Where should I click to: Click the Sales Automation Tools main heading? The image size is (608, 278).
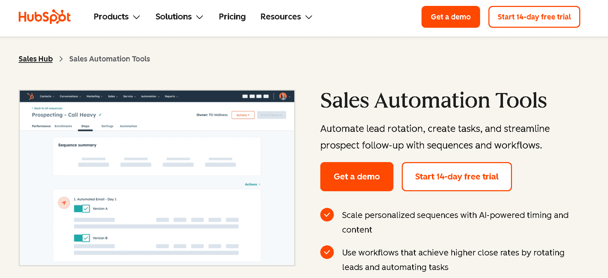tap(434, 100)
